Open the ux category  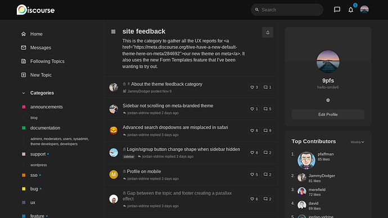(x=33, y=203)
